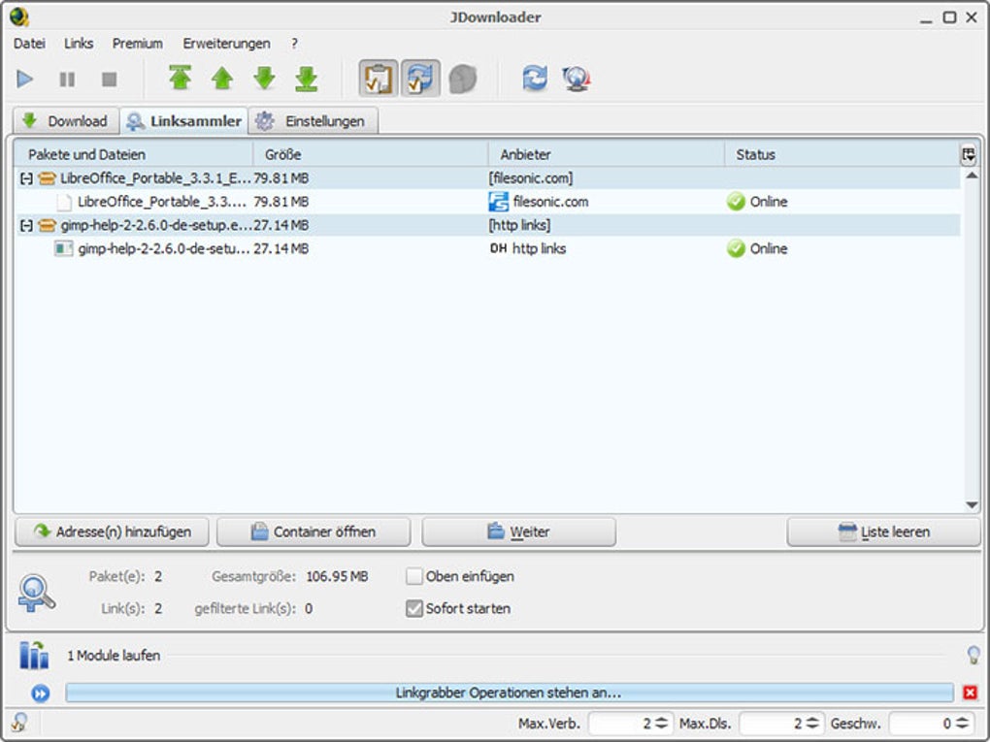Uncheck Sofort starten checkbox

(x=414, y=608)
